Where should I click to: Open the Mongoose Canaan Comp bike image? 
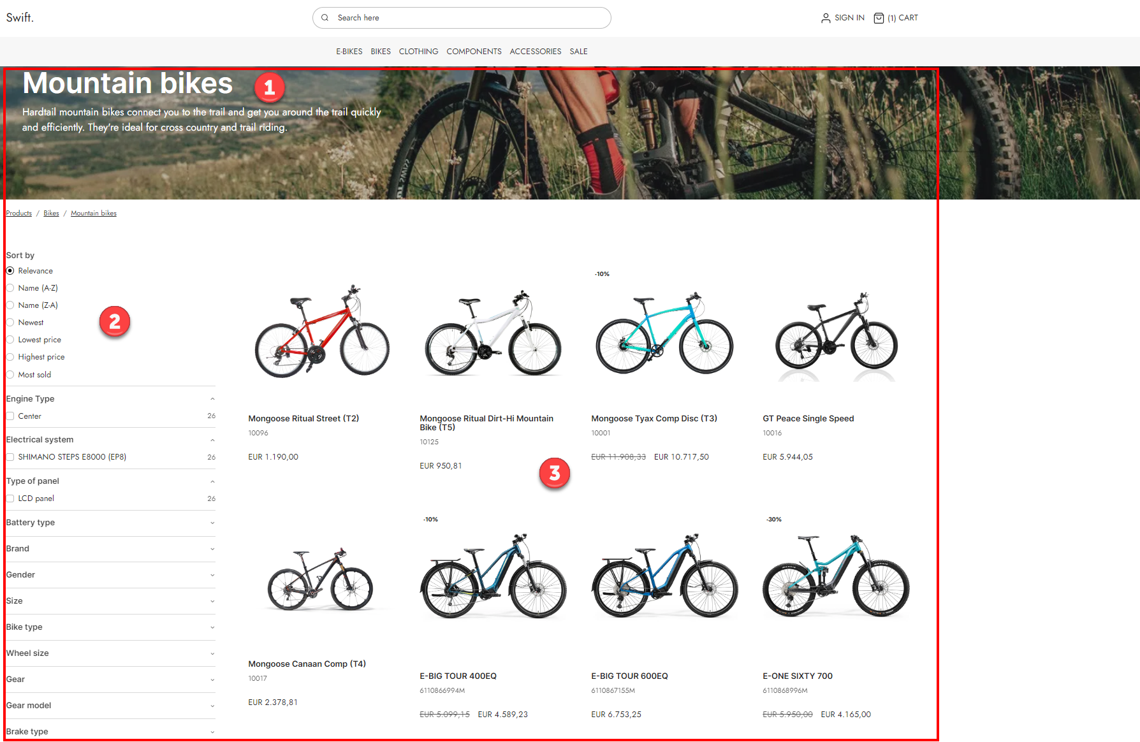321,579
